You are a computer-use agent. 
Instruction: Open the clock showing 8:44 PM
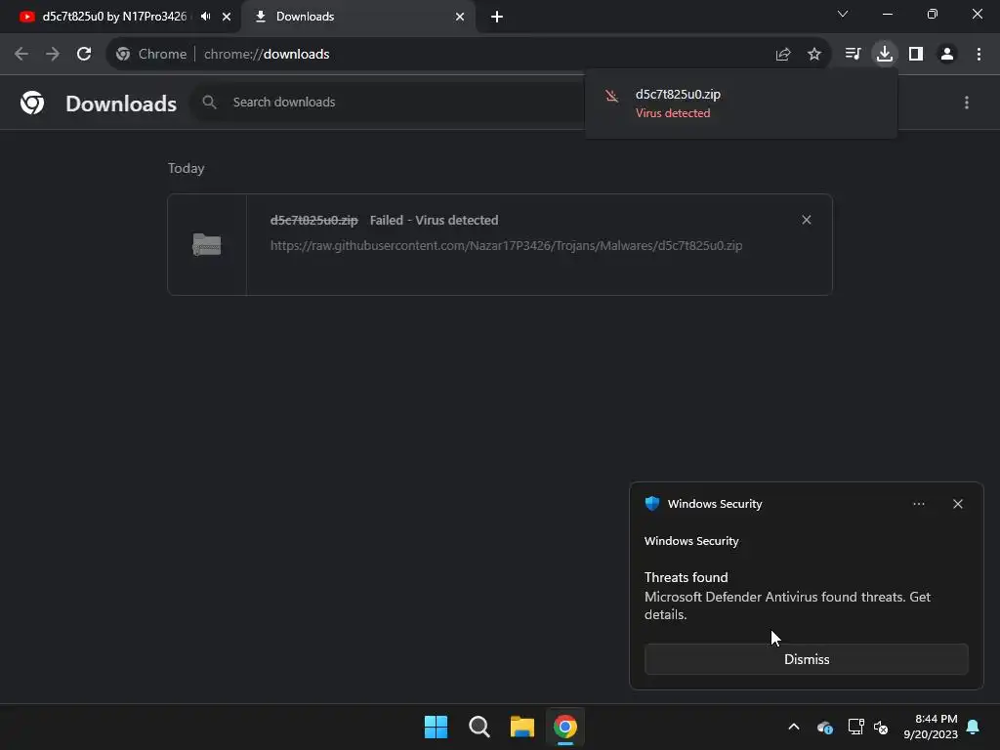[x=931, y=727]
